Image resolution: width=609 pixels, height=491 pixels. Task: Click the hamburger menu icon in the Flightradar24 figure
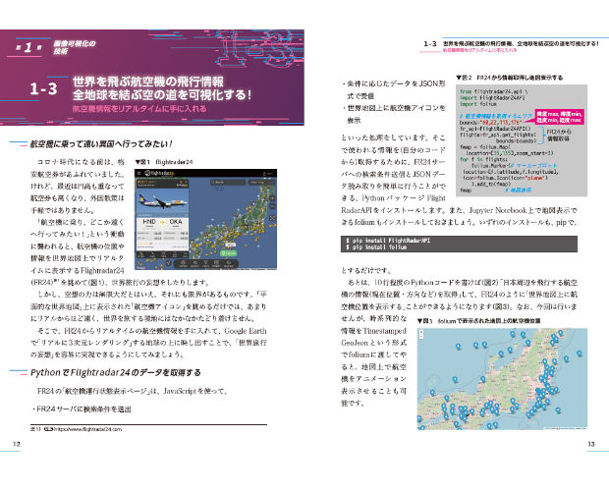click(x=138, y=173)
